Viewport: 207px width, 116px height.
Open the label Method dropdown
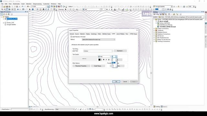click(98, 39)
